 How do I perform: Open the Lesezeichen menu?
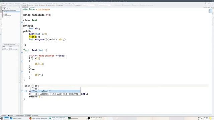(x=49, y=3)
